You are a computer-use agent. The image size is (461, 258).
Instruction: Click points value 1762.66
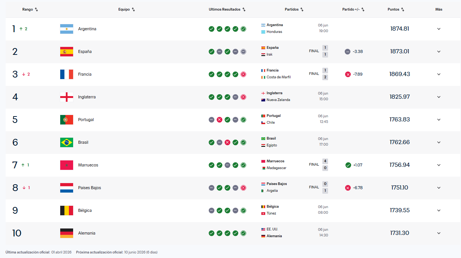400,142
